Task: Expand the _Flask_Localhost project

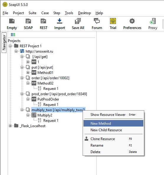Action: (10, 126)
